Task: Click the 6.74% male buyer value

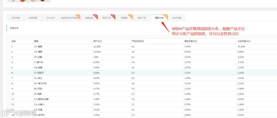Action: (187, 52)
